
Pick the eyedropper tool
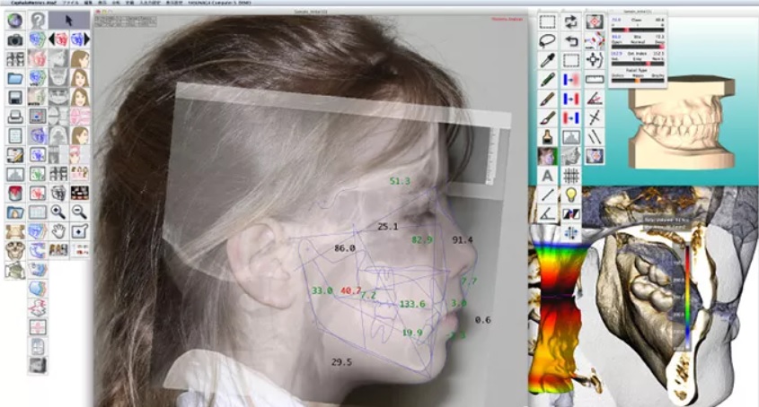547,60
